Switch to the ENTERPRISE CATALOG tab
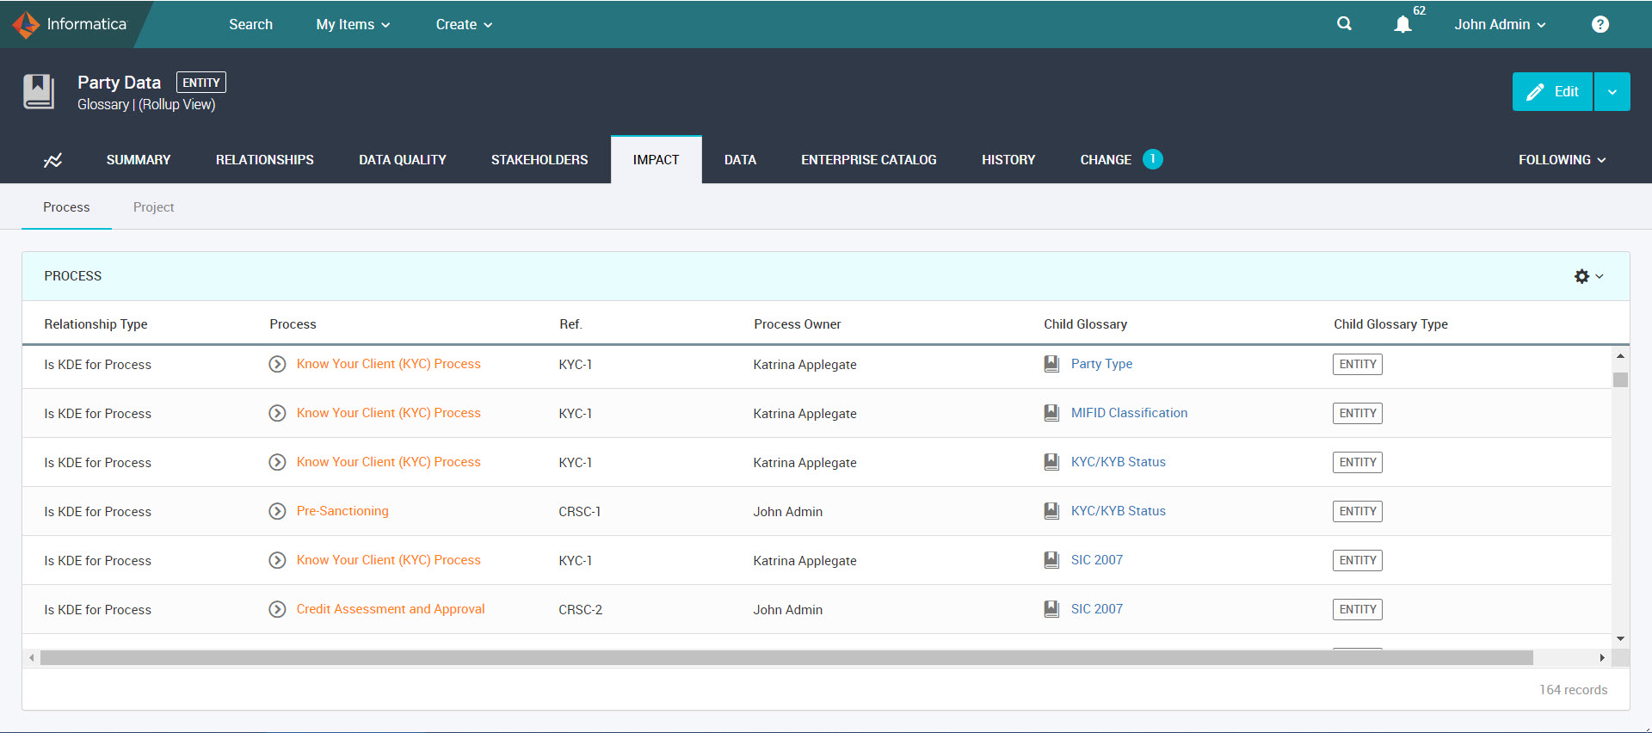Viewport: 1652px width, 733px height. coord(869,160)
